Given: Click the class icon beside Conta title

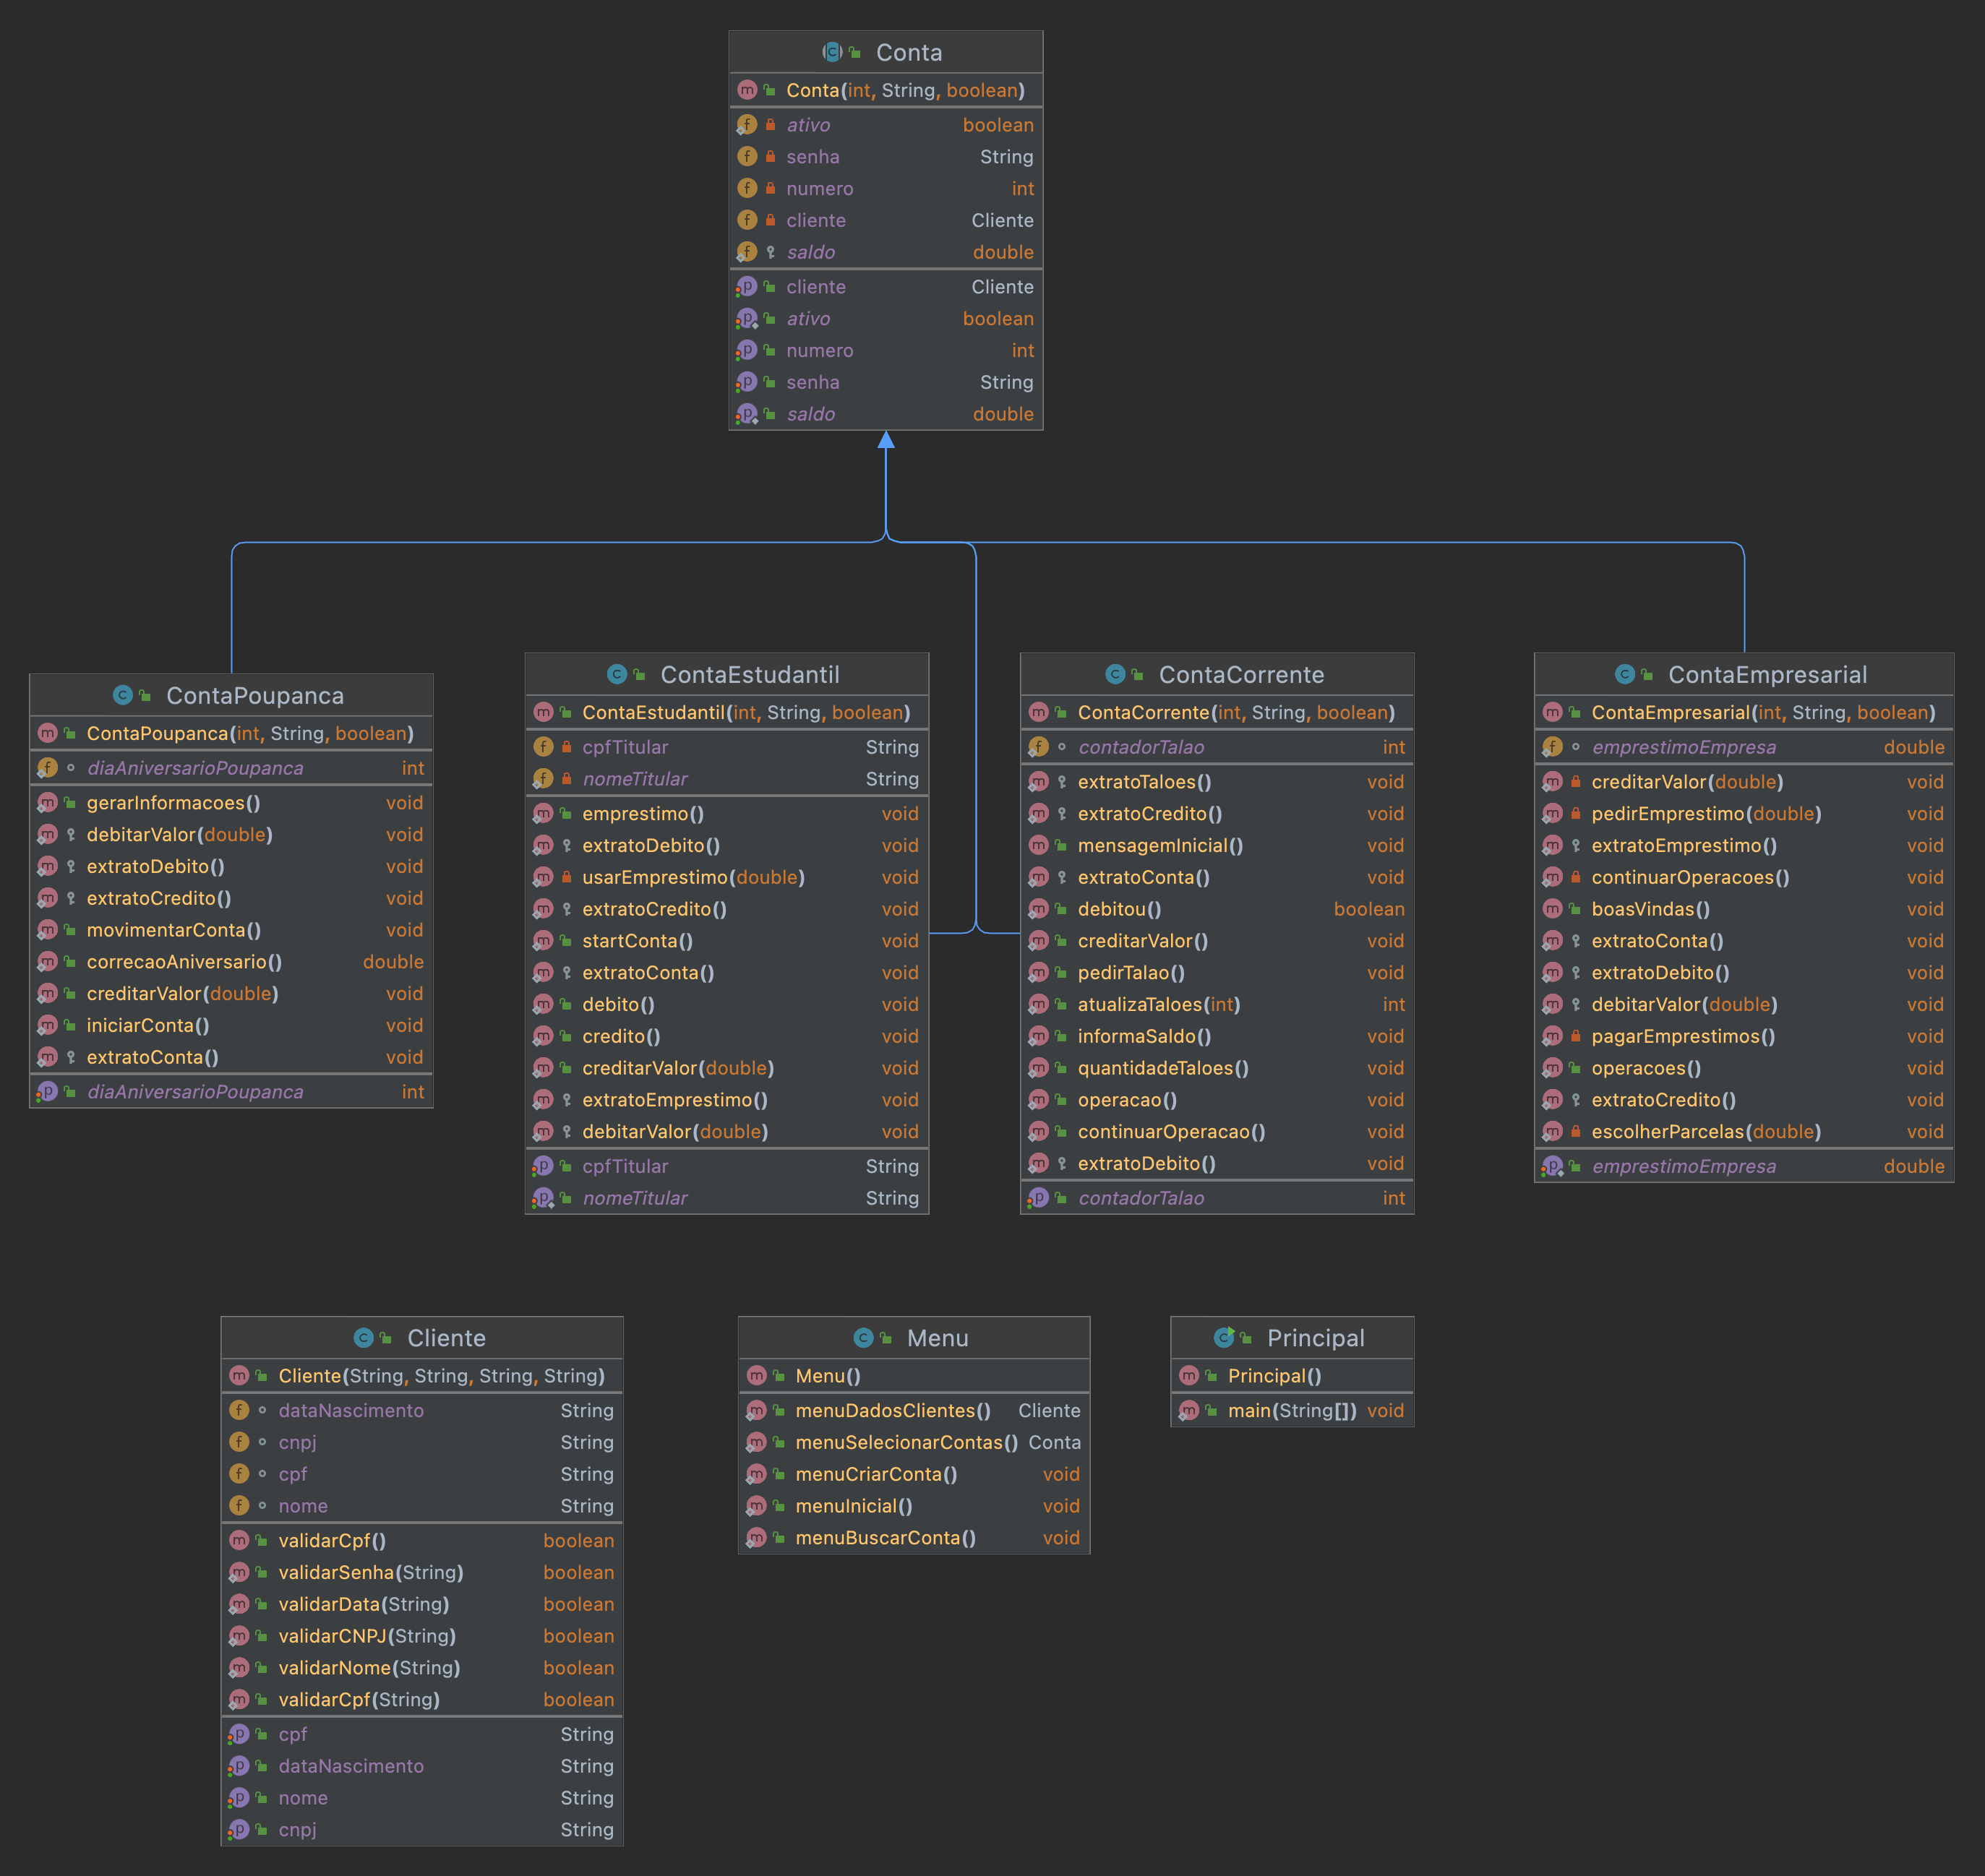Looking at the screenshot, I should (831, 52).
